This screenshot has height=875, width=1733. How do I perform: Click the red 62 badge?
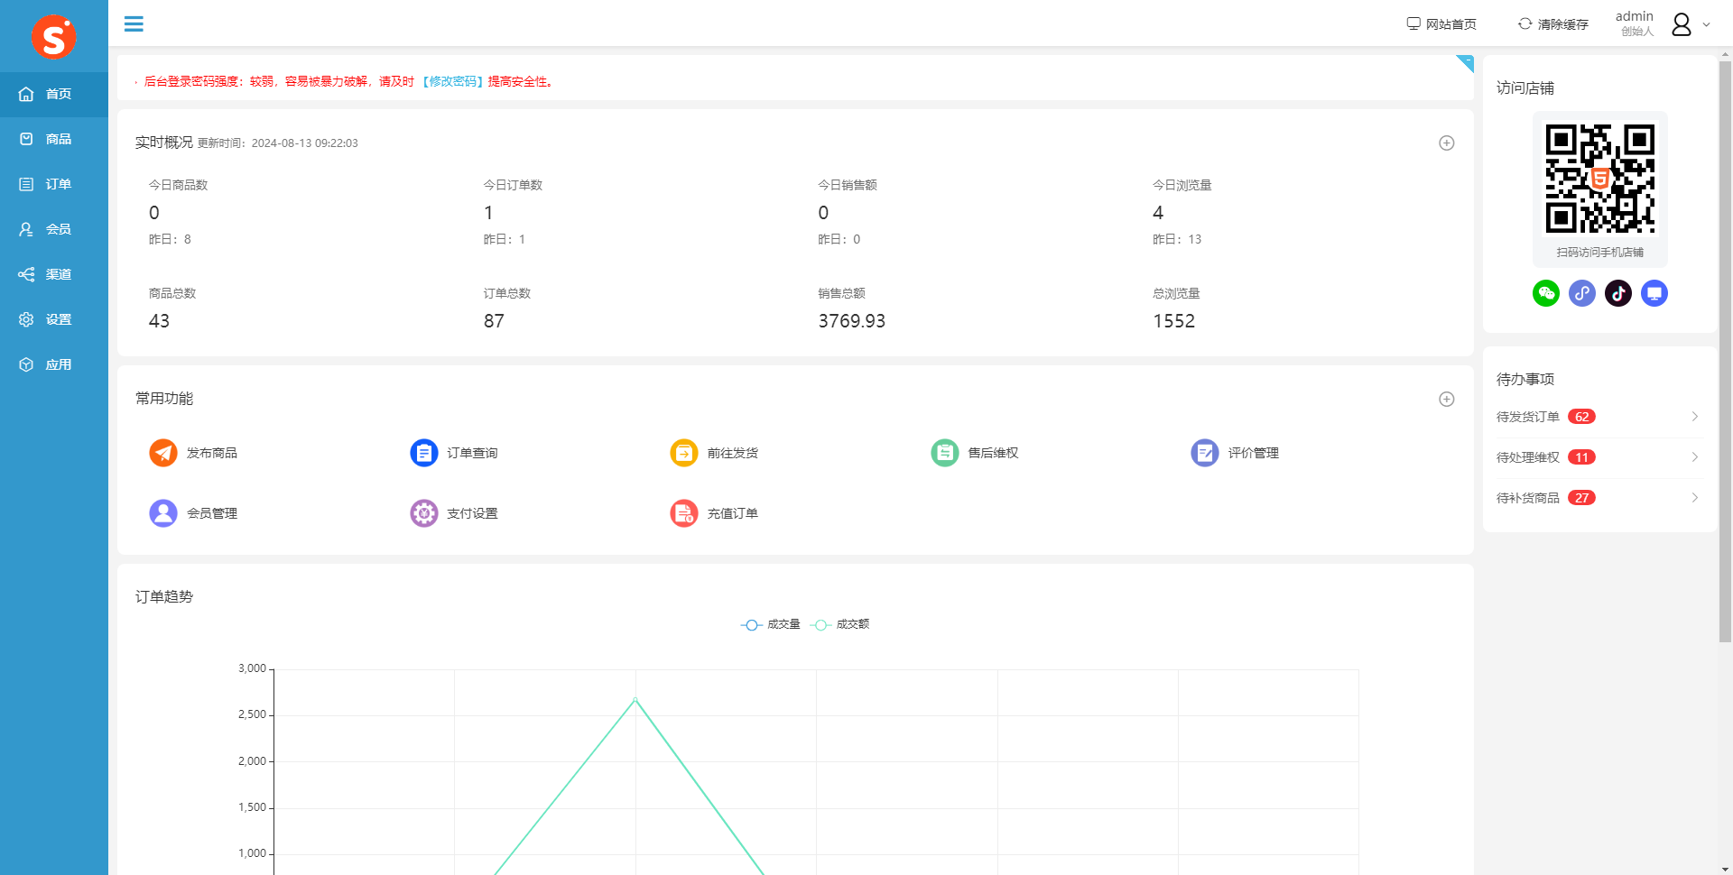point(1581,417)
